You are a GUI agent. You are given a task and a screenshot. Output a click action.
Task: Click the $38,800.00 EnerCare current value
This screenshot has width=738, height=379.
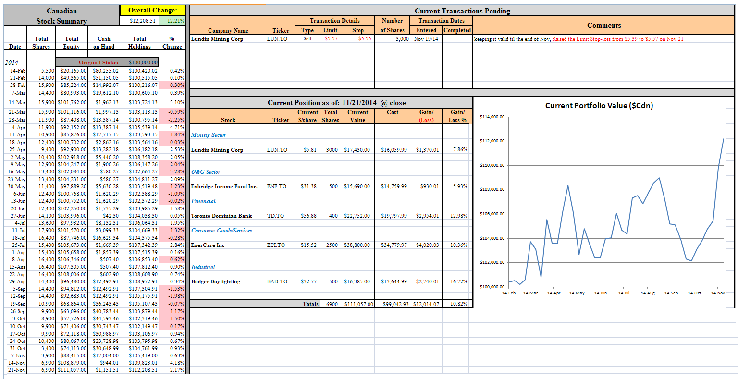357,245
